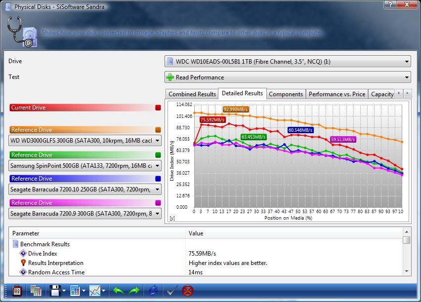Select the Detailed Results tab

point(242,93)
